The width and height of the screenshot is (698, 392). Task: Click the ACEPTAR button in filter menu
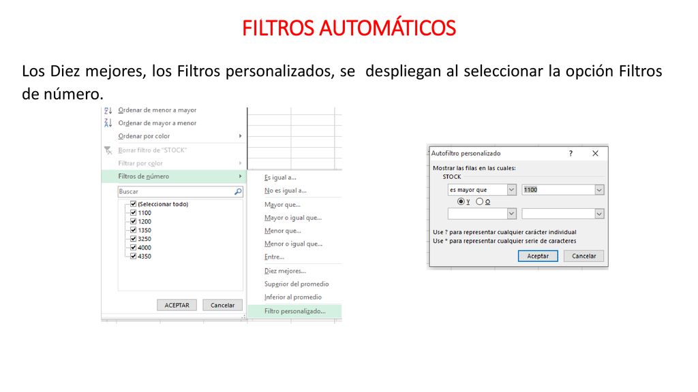click(x=177, y=306)
